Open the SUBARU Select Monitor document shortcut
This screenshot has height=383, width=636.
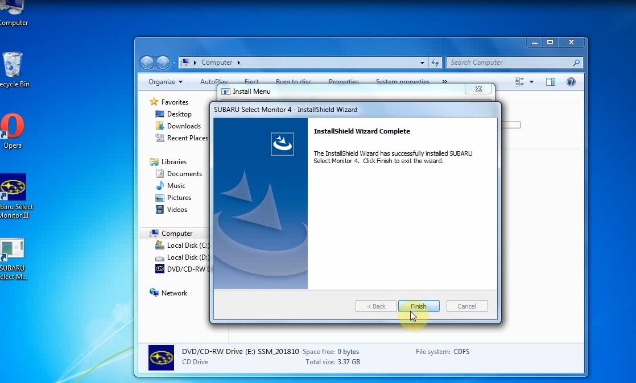(x=13, y=259)
